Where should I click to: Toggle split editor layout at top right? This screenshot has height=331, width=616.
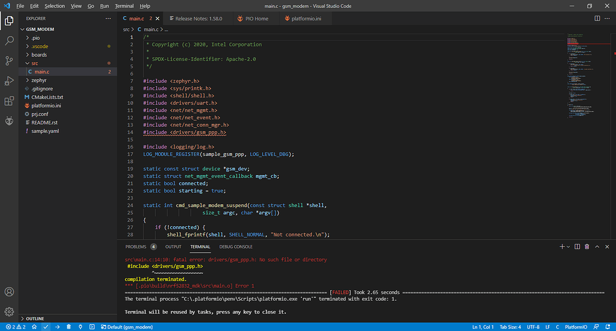[x=597, y=19]
